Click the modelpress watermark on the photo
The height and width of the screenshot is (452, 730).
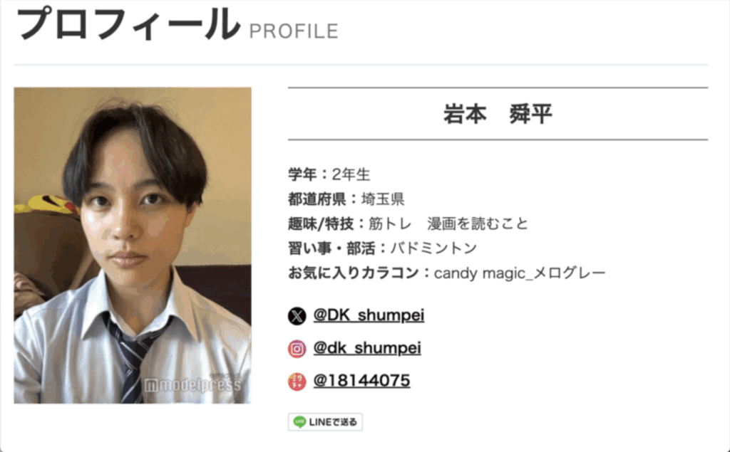tap(192, 384)
